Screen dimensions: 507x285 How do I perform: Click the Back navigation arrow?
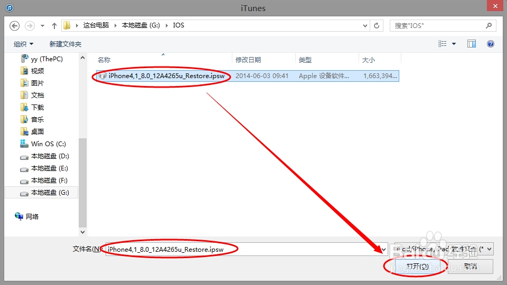click(x=15, y=25)
